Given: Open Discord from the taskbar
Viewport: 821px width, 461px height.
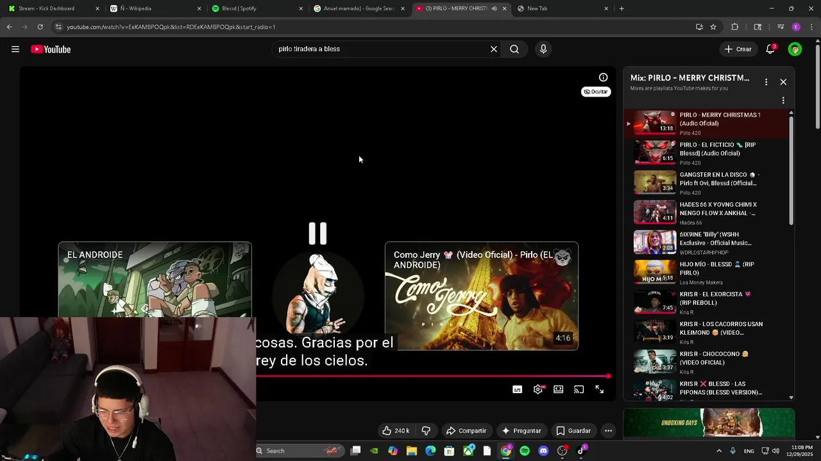Looking at the screenshot, I should click(543, 451).
